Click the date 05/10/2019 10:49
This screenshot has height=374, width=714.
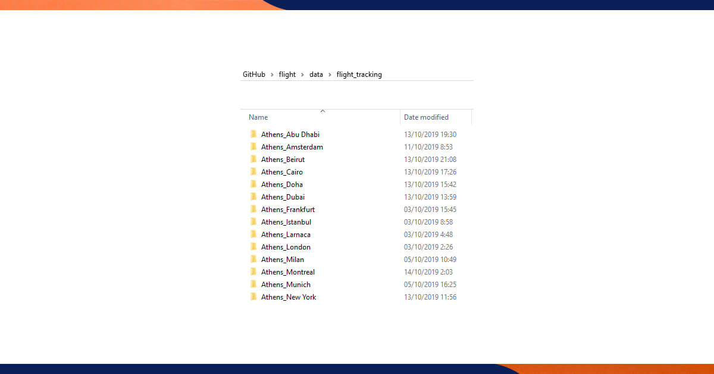pyautogui.click(x=430, y=260)
